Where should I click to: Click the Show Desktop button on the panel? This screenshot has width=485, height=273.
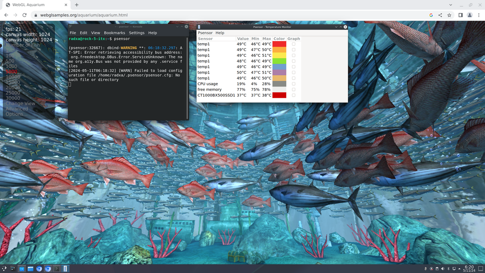click(x=481, y=269)
